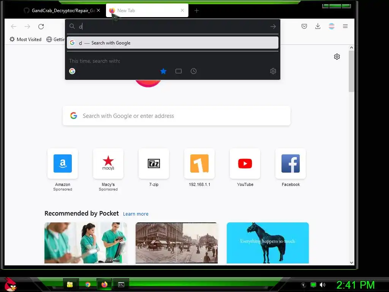Viewport: 389px width, 292px height.
Task: Click the Learn more Pocket link
Action: 136,214
